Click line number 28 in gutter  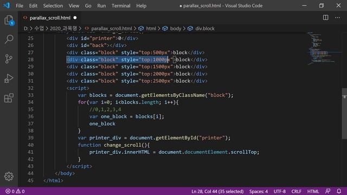point(30,60)
